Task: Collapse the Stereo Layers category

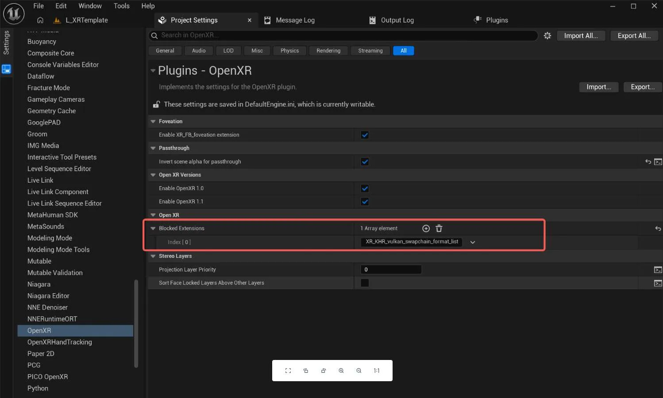Action: pos(153,256)
